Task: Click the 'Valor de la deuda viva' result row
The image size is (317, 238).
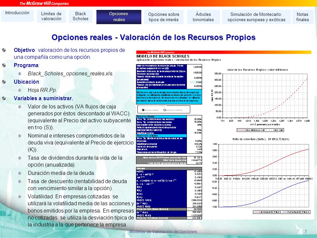Action: [x=169, y=160]
